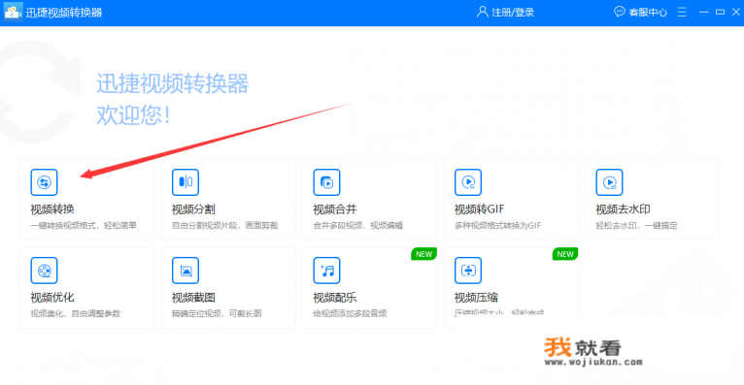Screen dimensions: 744x385
Task: Open the hamburger menu in title bar
Action: [x=682, y=12]
